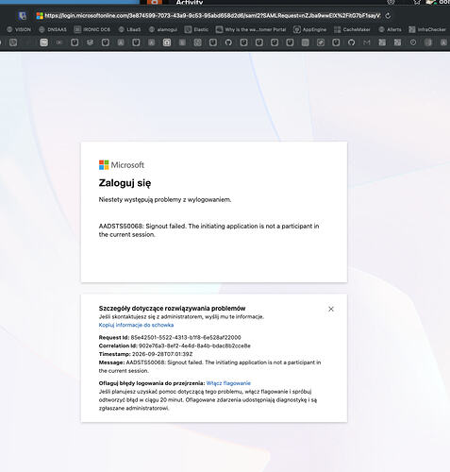Open the LBaaS bookmark

129,29
